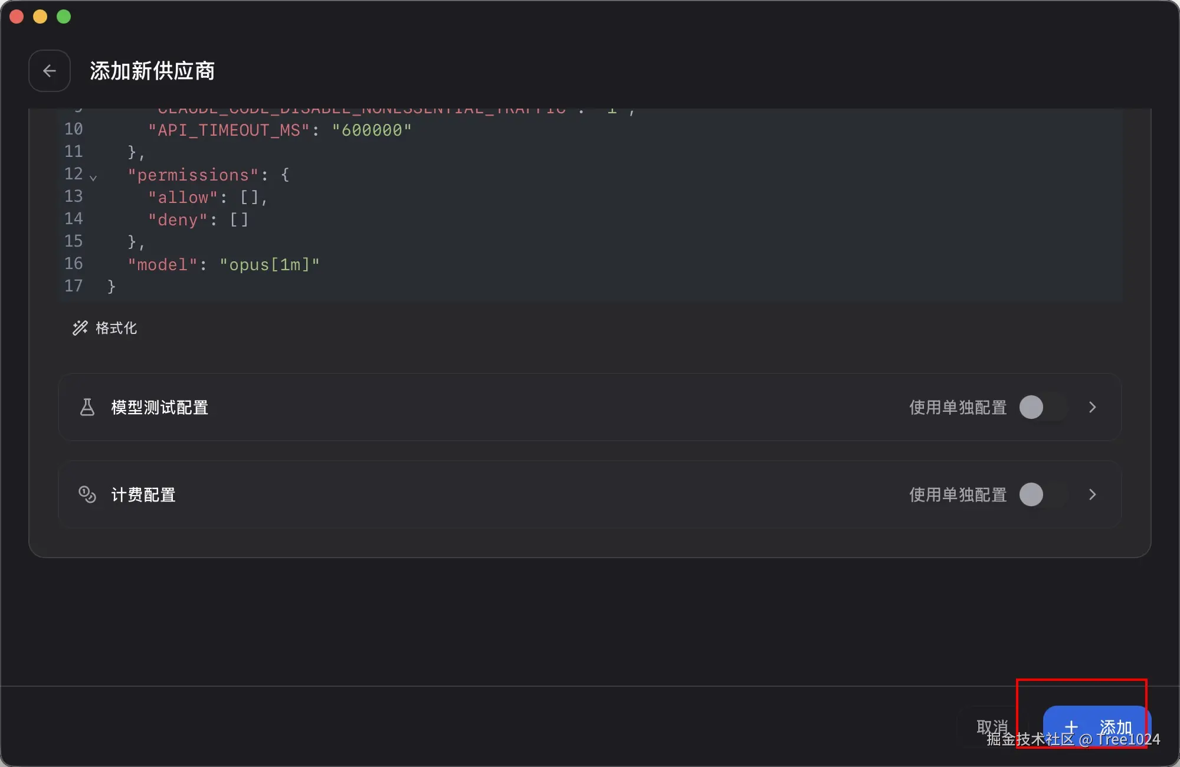Click into the model opus[1m] code line
1180x767 pixels.
(224, 264)
